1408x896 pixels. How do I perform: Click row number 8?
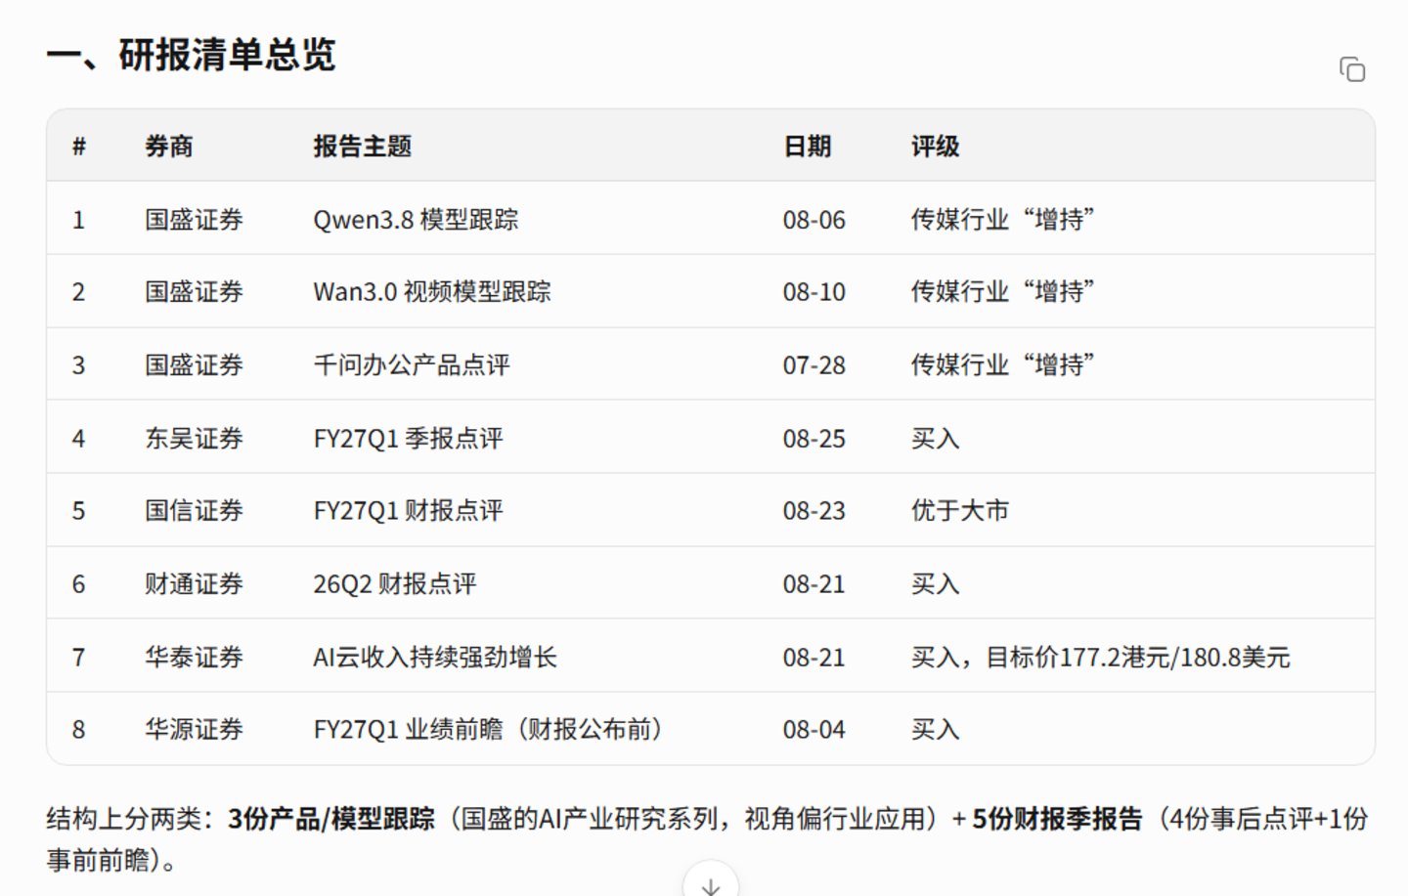(78, 730)
